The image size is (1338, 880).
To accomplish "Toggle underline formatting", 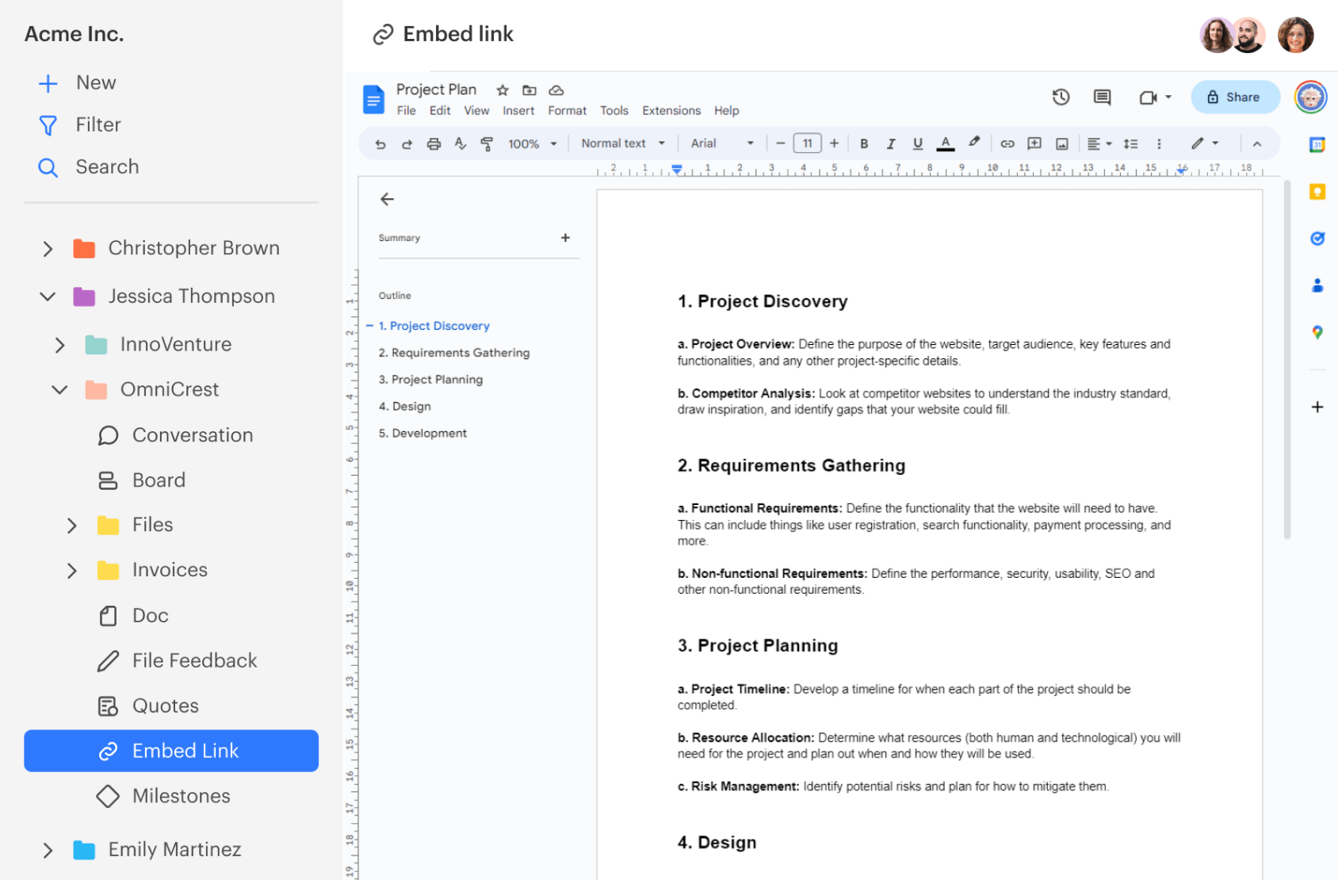I will [x=917, y=143].
